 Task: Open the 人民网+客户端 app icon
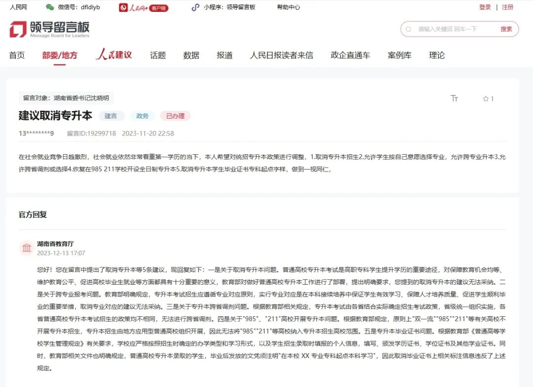pos(124,7)
